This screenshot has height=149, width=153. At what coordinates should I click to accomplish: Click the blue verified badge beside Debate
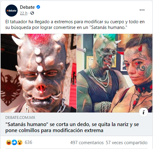pyautogui.click(x=38, y=7)
